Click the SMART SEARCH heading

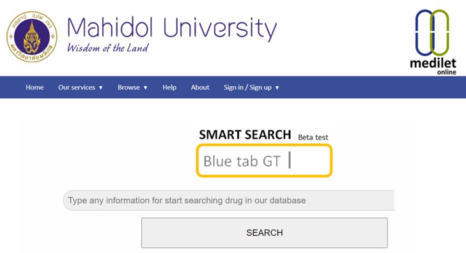pyautogui.click(x=245, y=135)
